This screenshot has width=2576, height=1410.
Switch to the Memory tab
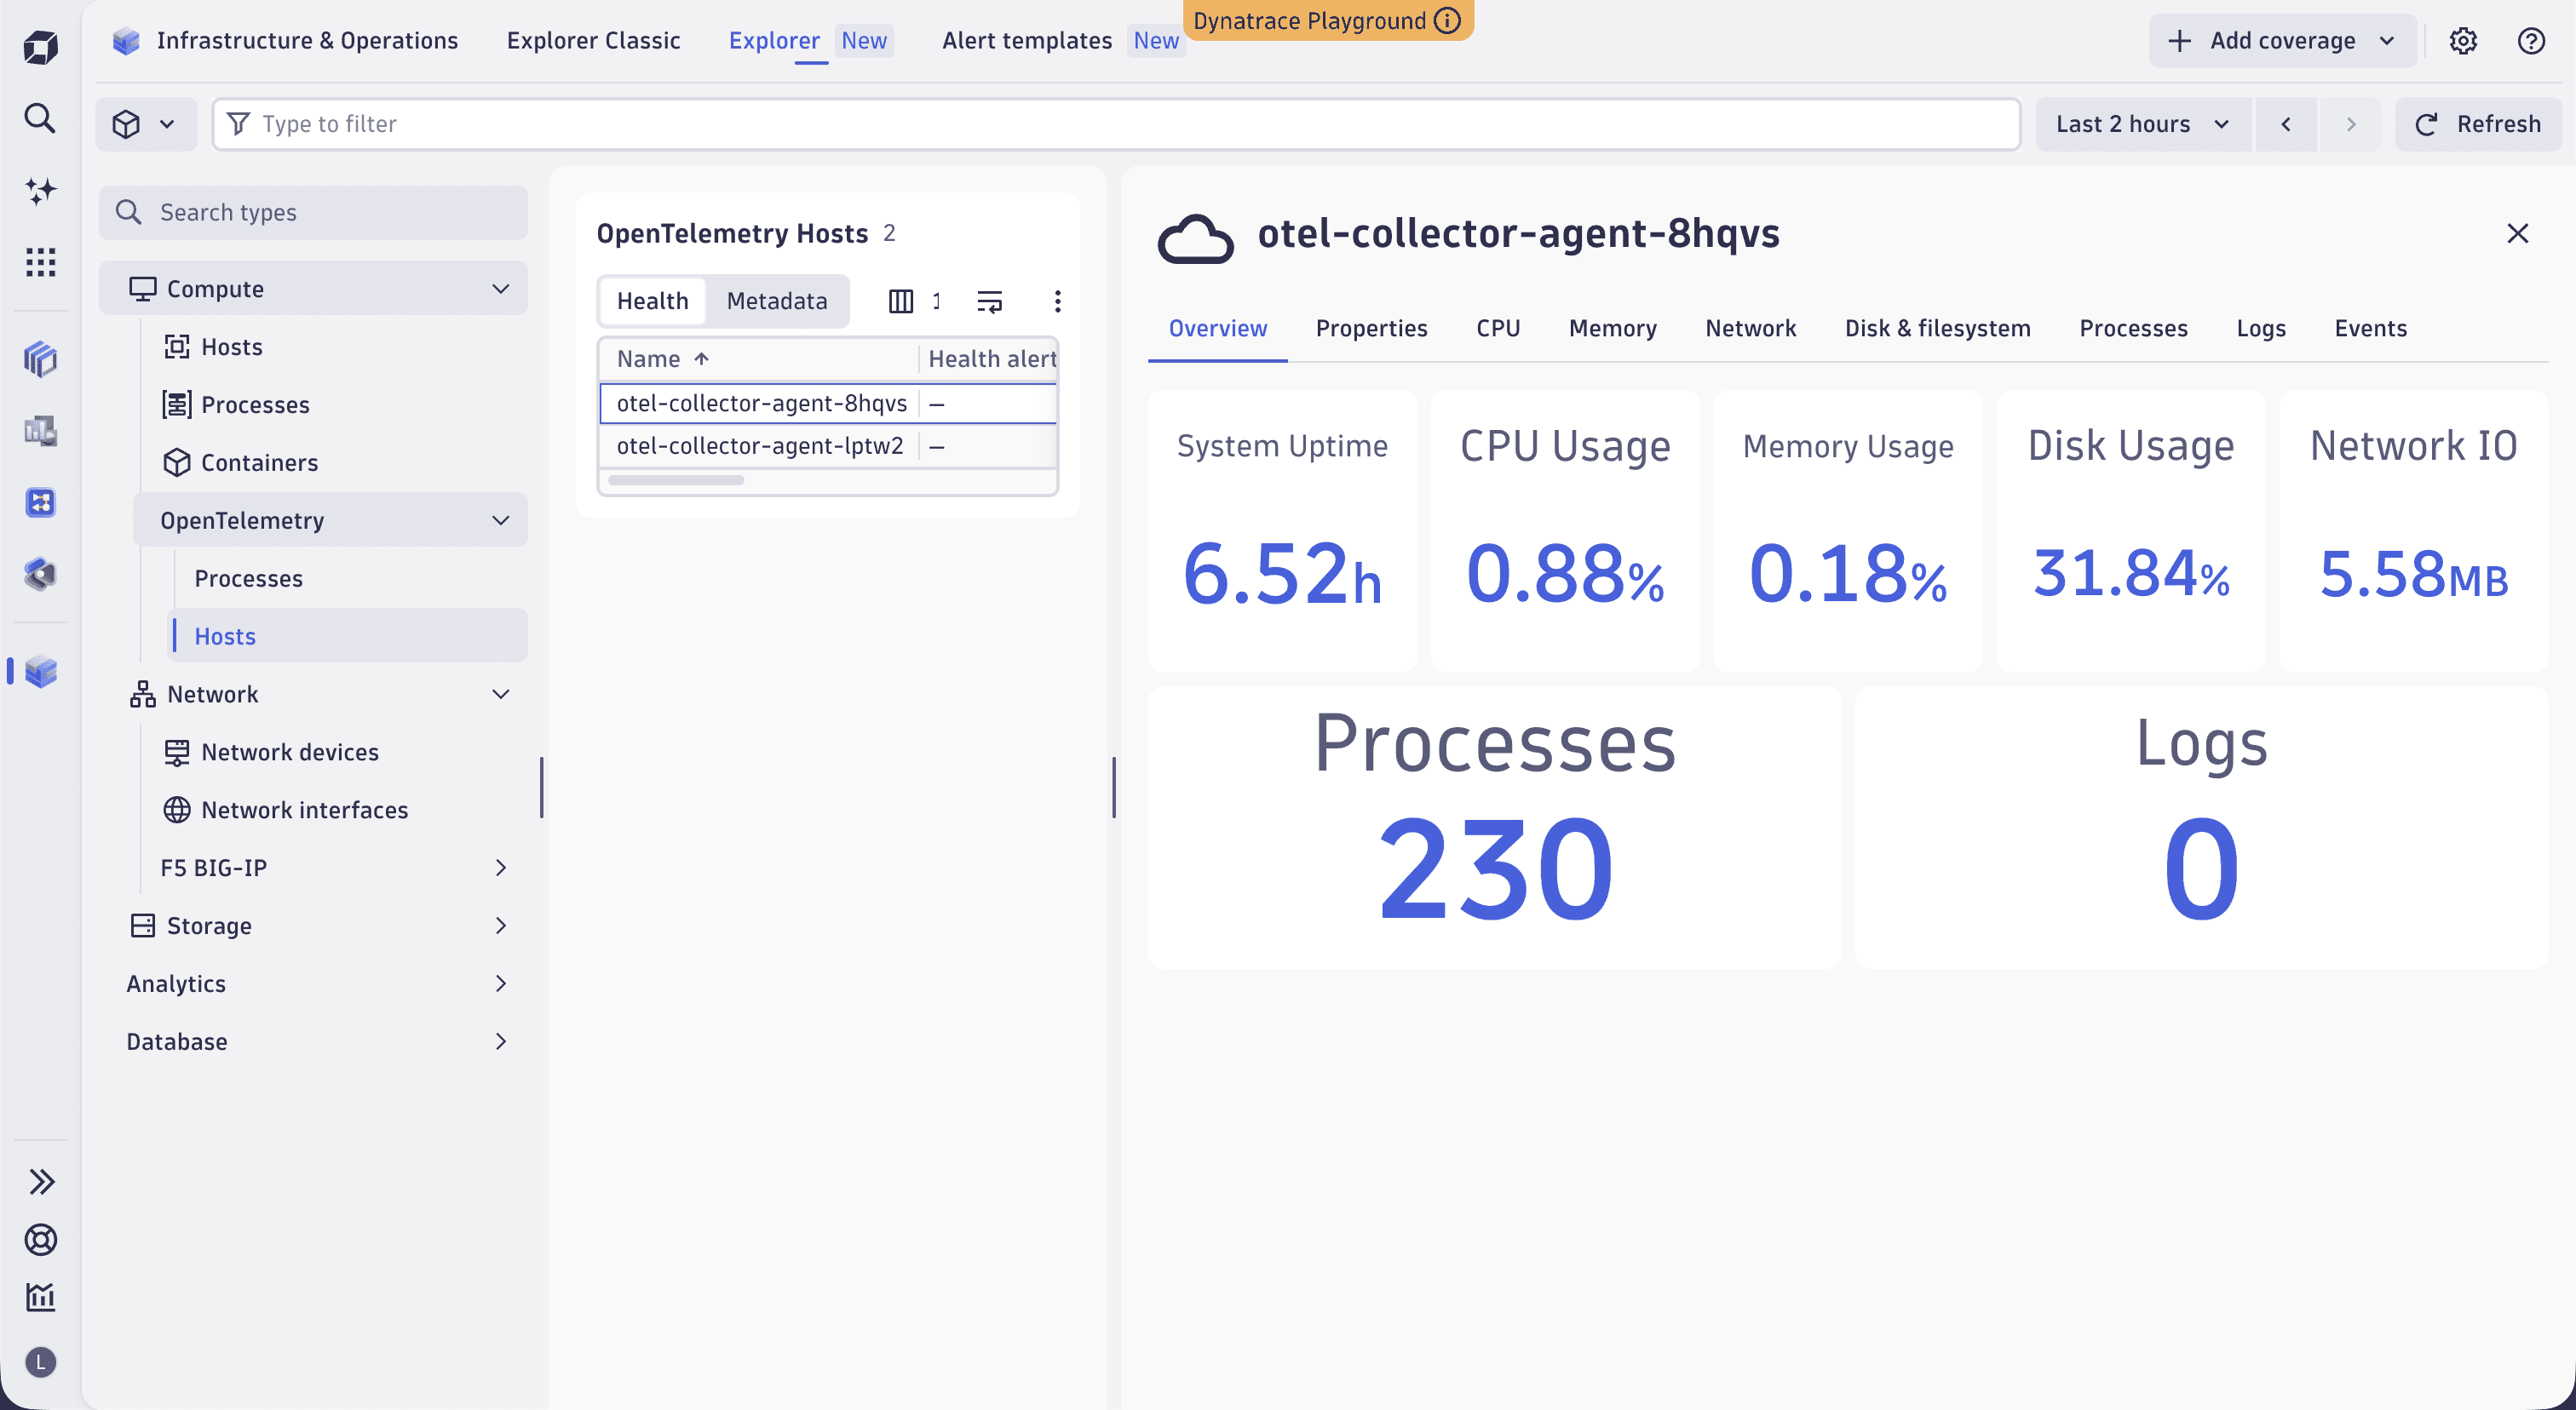tap(1612, 329)
